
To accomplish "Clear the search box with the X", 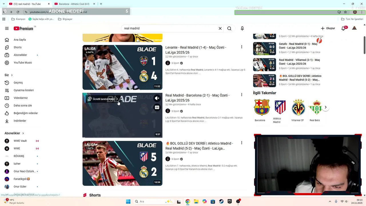I will pyautogui.click(x=220, y=28).
